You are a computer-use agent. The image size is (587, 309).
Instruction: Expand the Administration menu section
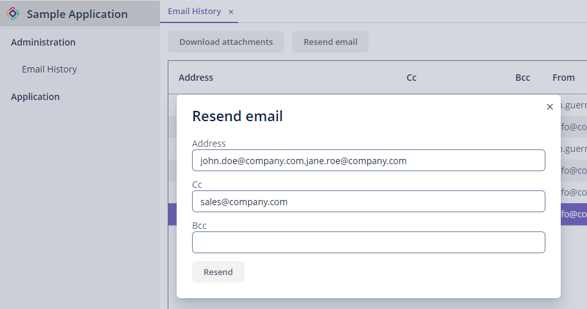click(x=43, y=42)
